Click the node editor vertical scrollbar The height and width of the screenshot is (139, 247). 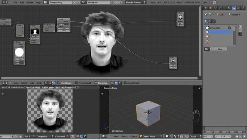200,41
